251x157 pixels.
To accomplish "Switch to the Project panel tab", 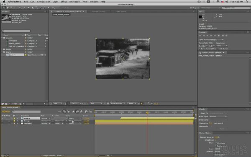I will click(x=5, y=12).
